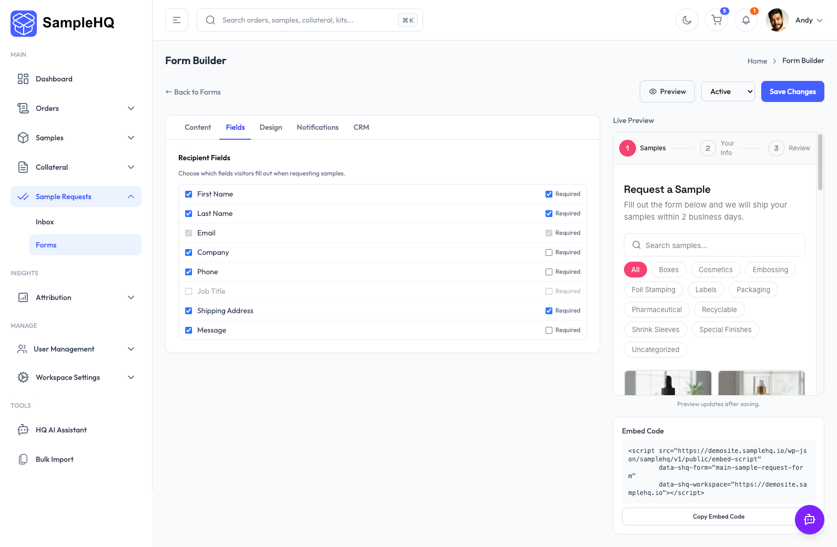Select the Fields tab
The height and width of the screenshot is (547, 837).
(x=235, y=128)
